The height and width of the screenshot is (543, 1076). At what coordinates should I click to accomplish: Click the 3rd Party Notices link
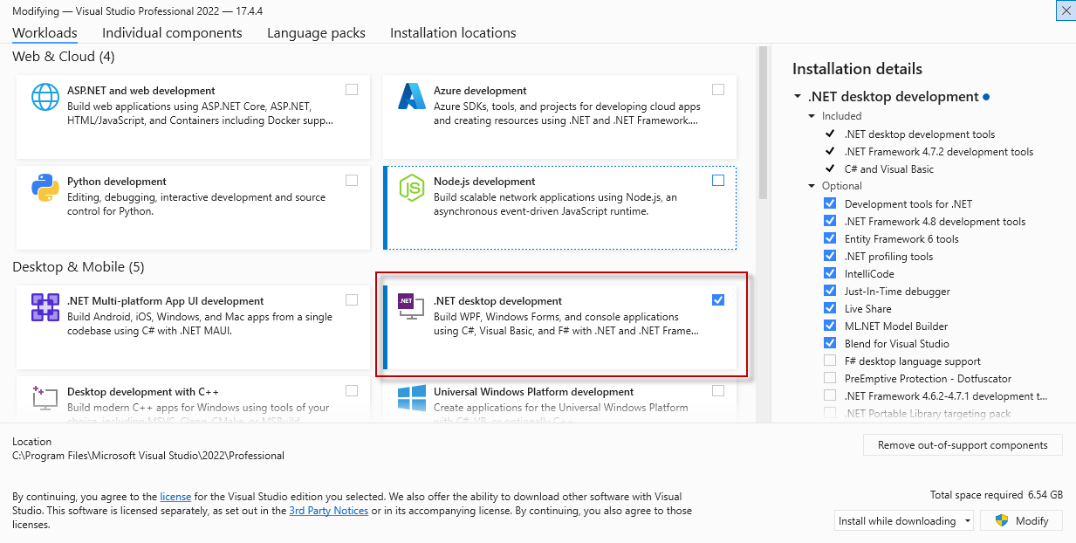coord(328,510)
